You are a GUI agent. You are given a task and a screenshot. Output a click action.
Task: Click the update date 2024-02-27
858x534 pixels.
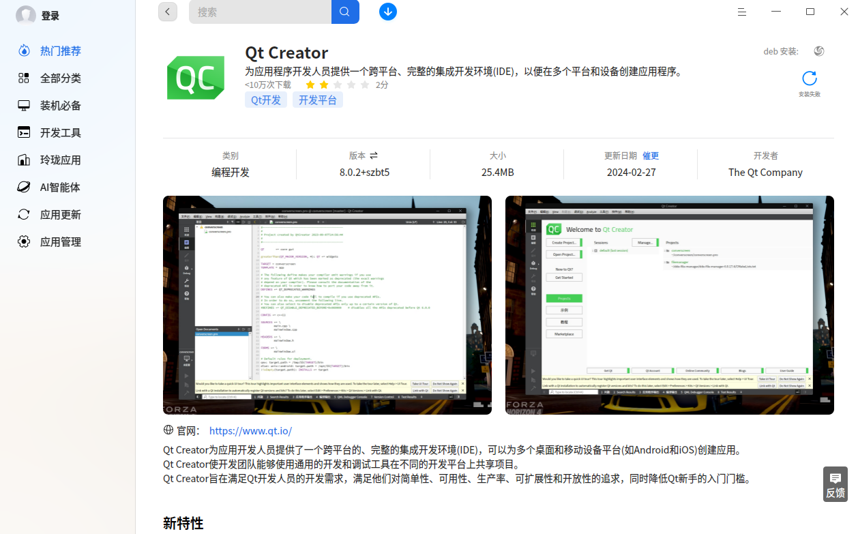[632, 173]
